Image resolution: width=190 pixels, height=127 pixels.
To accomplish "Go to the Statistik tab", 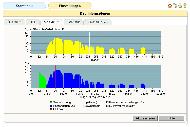I will pyautogui.click(x=73, y=22).
